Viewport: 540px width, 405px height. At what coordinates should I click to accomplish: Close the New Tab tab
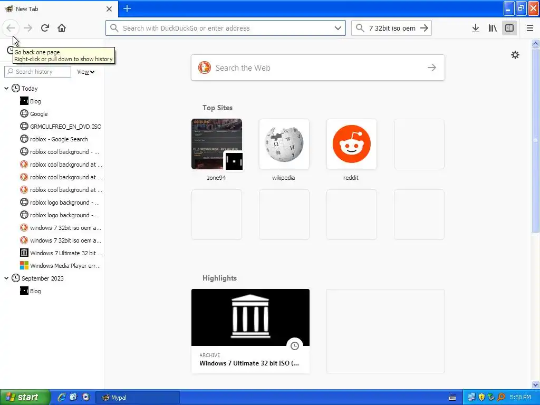[109, 9]
